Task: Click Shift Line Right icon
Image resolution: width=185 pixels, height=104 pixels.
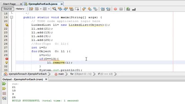Action: click(x=108, y=9)
